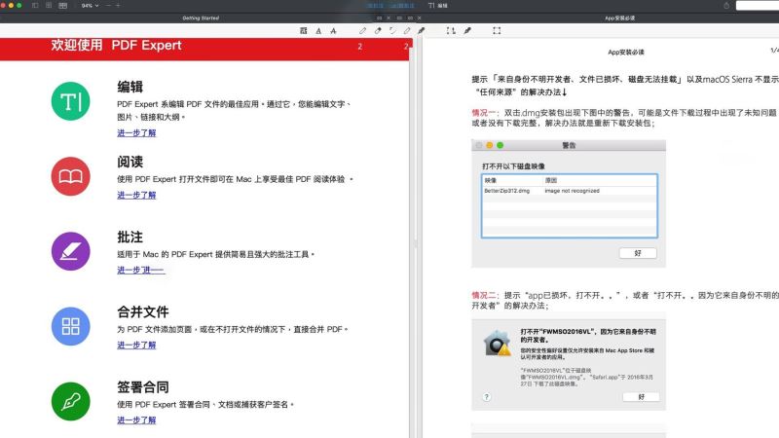Screen dimensions: 779x438
Task: Click the 编辑 section heading
Action: click(x=130, y=87)
